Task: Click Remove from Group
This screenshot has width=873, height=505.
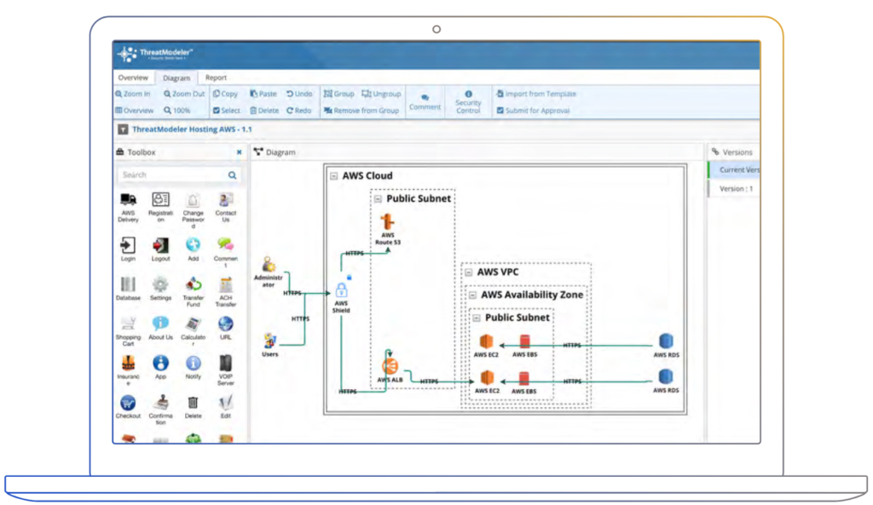Action: point(361,111)
